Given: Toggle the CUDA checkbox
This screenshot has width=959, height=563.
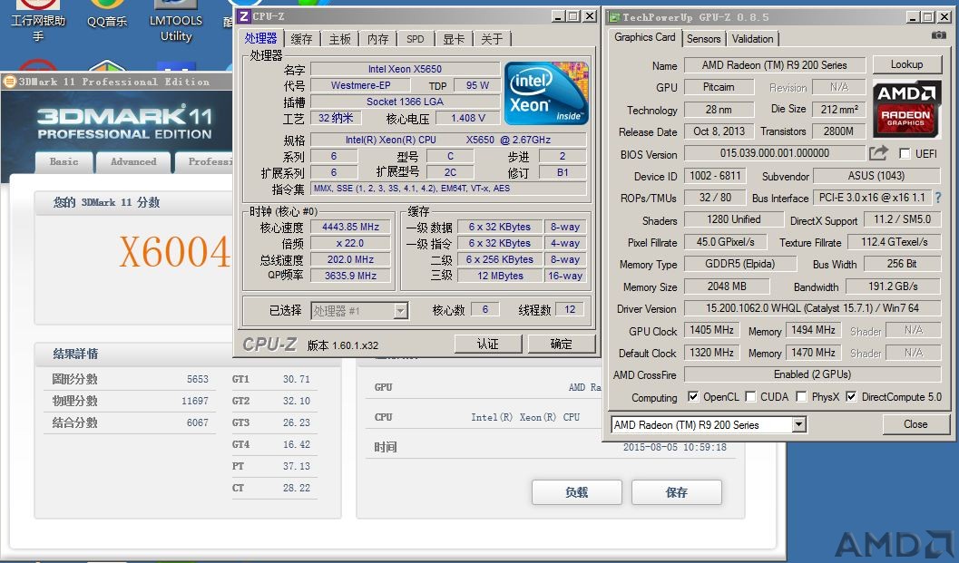Looking at the screenshot, I should tap(750, 397).
